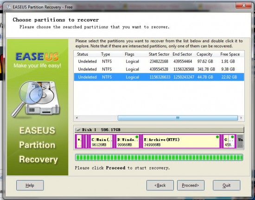Click the Disk 1 drive icon
This screenshot has height=200, width=255.
78,130
